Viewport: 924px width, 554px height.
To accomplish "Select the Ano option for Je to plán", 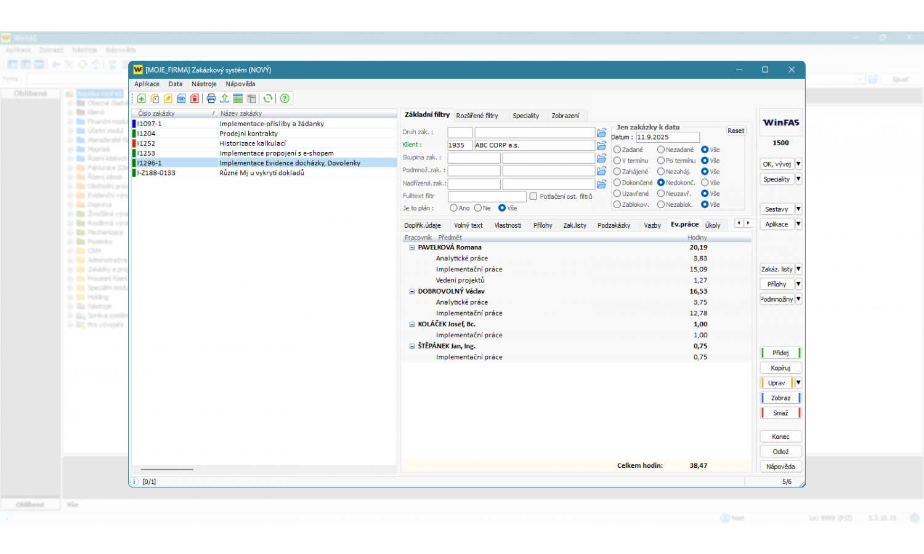I will [x=453, y=208].
